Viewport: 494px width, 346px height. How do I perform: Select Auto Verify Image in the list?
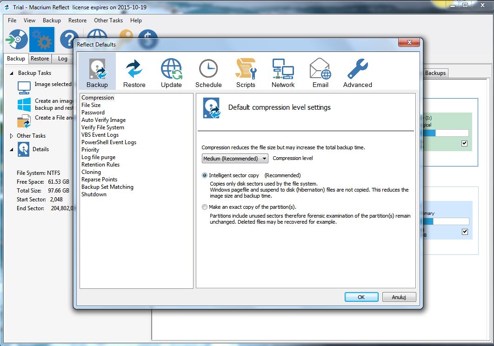pos(103,120)
